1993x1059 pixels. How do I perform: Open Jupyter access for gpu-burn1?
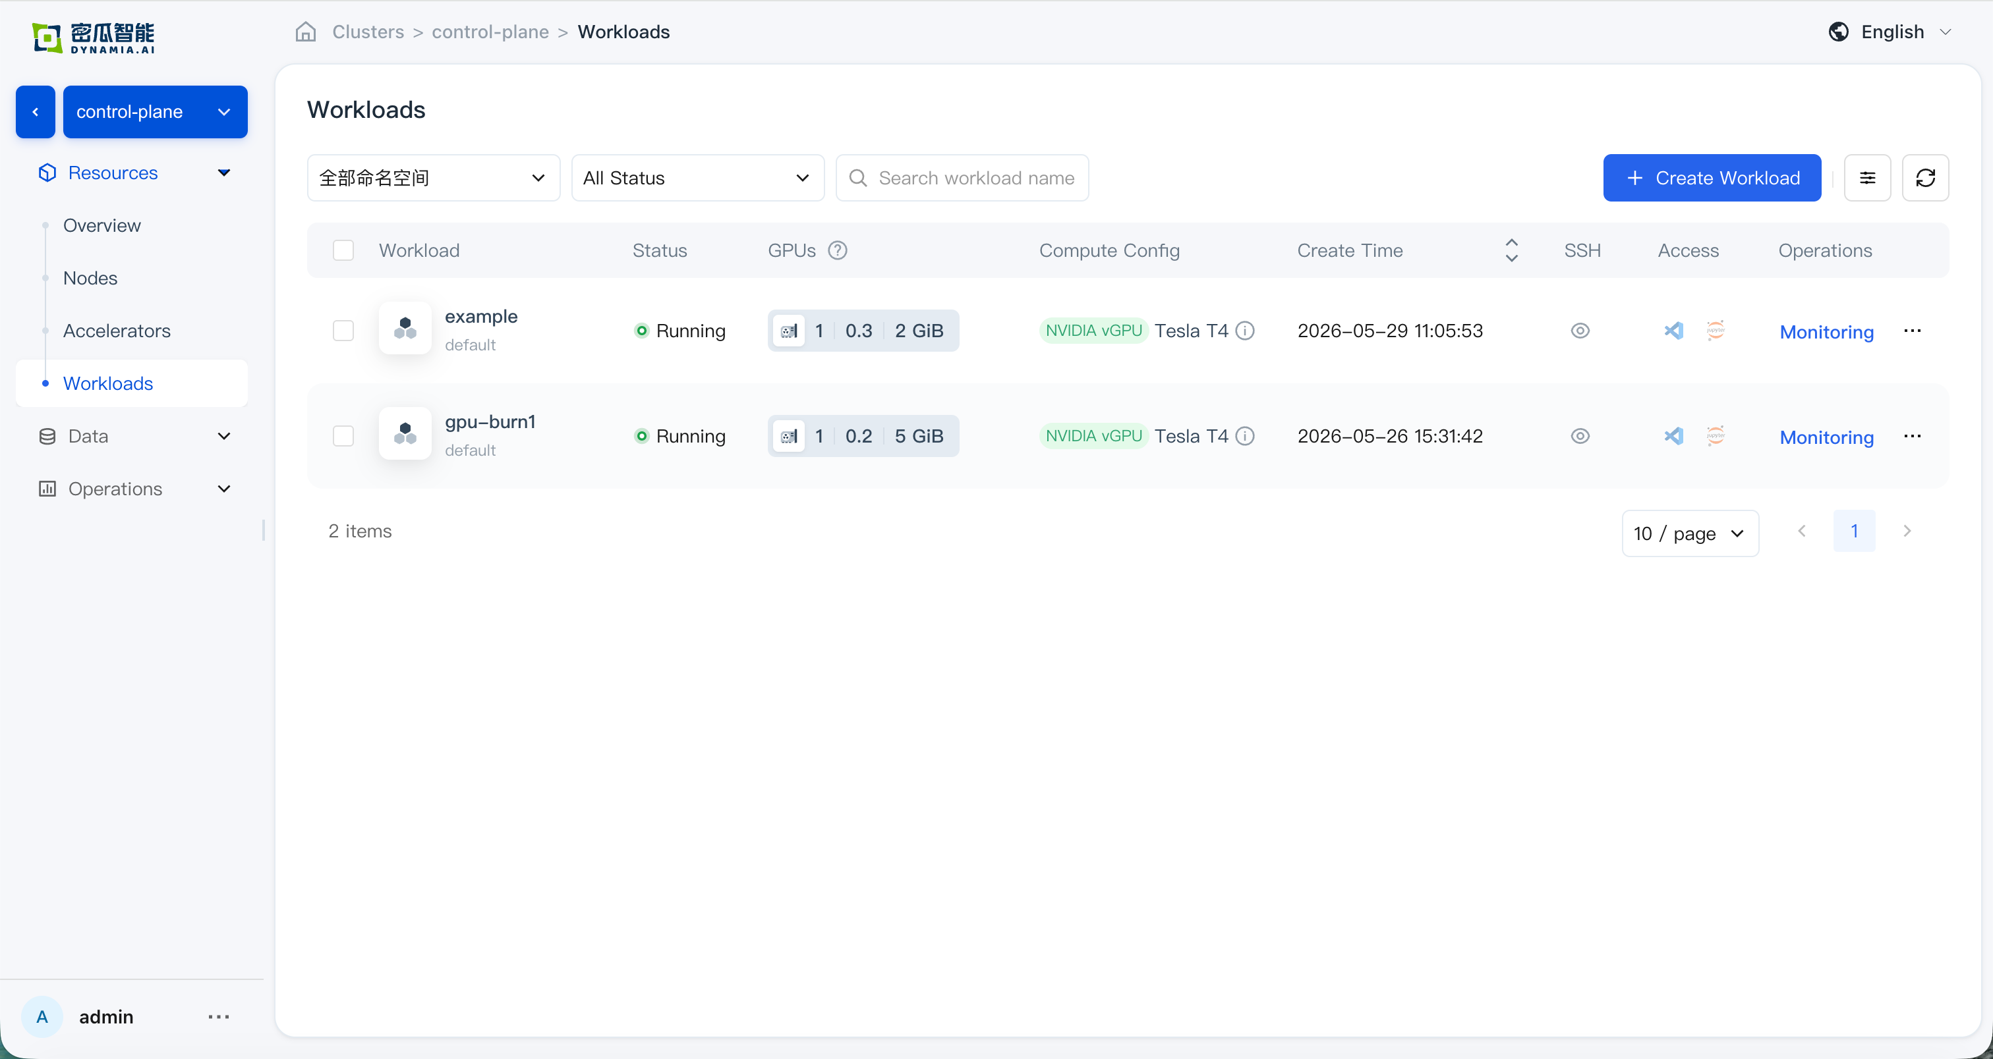[1716, 436]
